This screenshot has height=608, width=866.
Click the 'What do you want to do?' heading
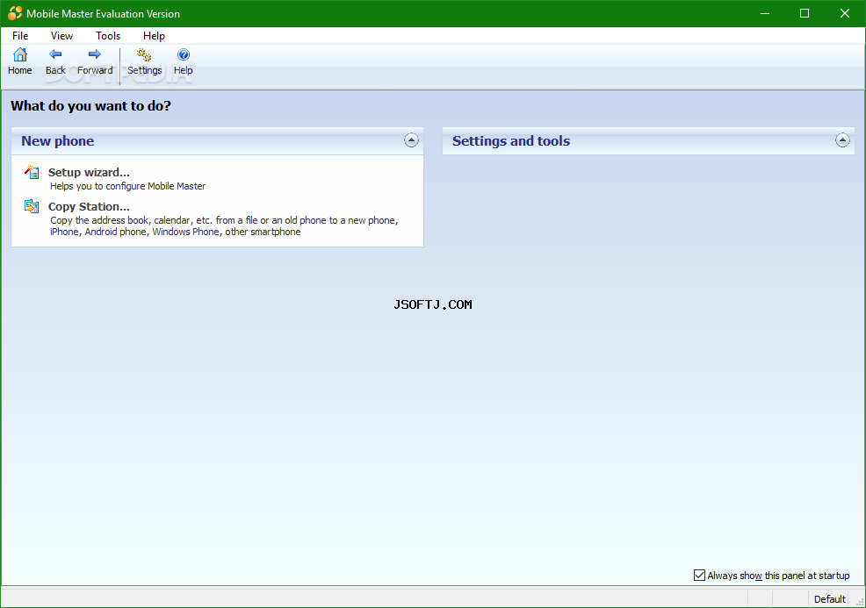[x=91, y=106]
